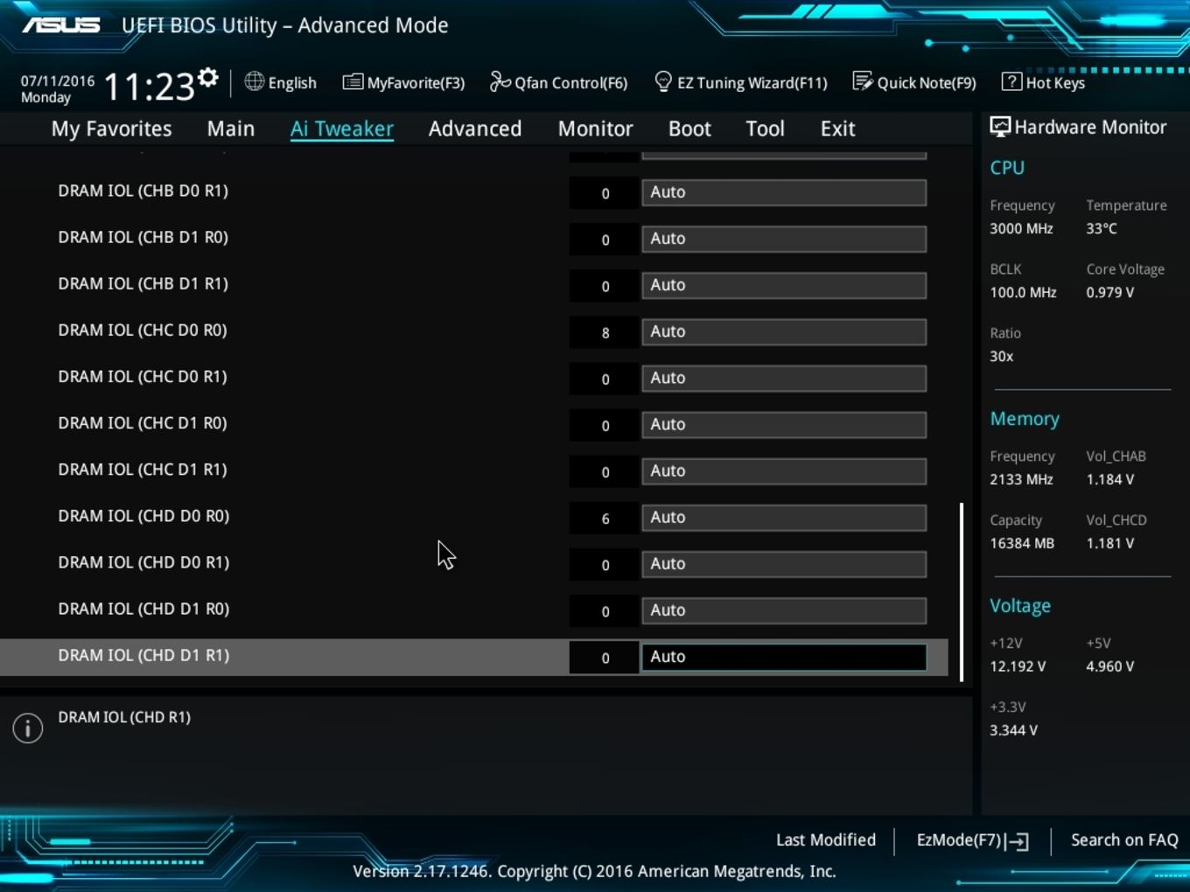Edit DRAM IOL (CHC D1 R0) Auto field
This screenshot has width=1190, height=892.
click(784, 424)
